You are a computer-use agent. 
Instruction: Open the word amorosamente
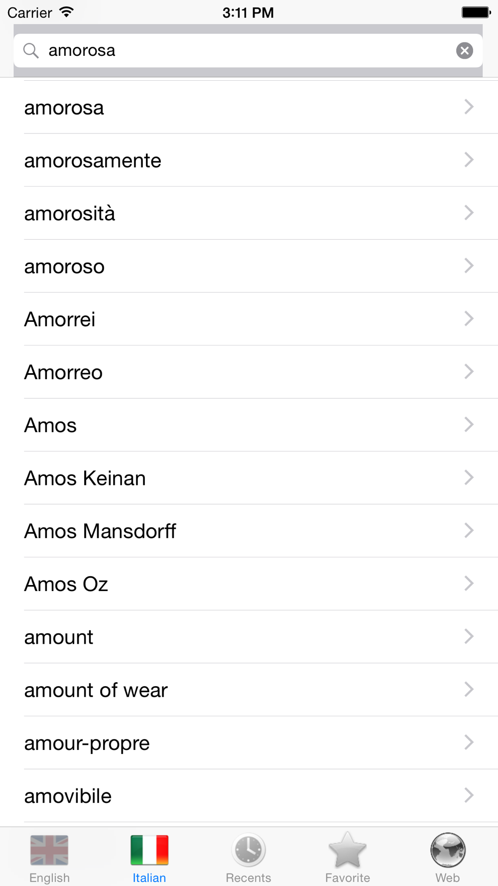click(x=93, y=160)
